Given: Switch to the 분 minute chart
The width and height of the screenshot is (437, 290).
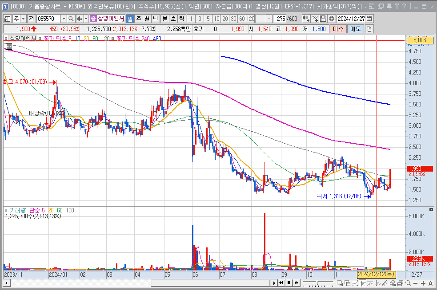Looking at the screenshot, I should pyautogui.click(x=165, y=19).
